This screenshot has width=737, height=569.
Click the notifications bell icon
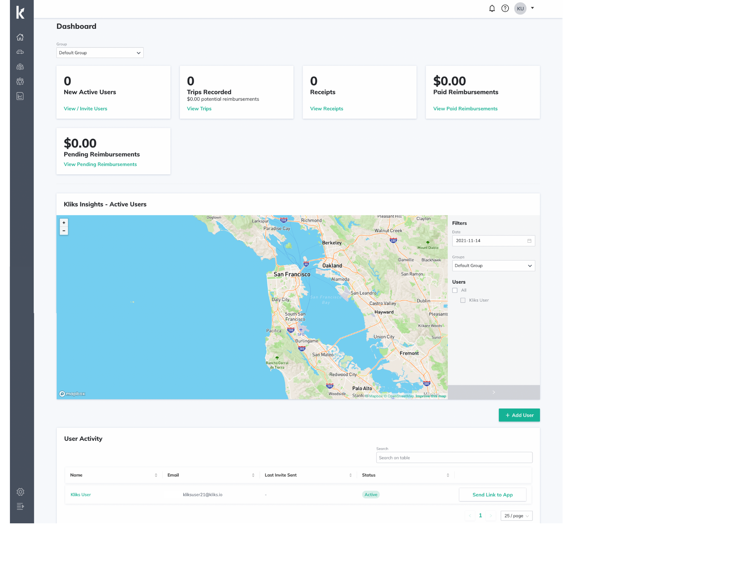[x=492, y=8]
